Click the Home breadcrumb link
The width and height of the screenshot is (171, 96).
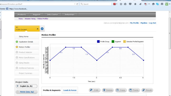point(21,19)
